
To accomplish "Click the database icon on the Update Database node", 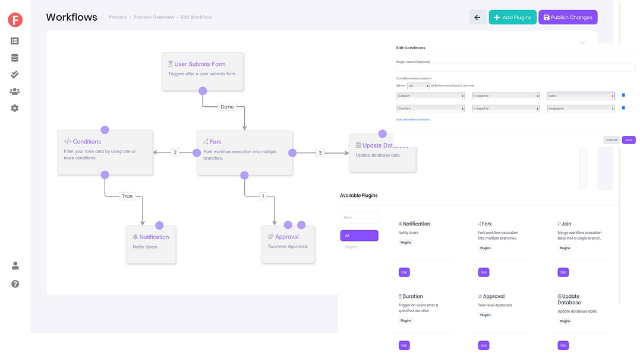I will [x=358, y=145].
